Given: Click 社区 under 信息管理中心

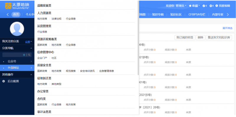Looking at the screenshot, I should (54, 58).
